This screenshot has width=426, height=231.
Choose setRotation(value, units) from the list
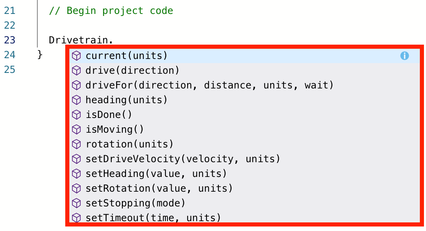coord(159,188)
